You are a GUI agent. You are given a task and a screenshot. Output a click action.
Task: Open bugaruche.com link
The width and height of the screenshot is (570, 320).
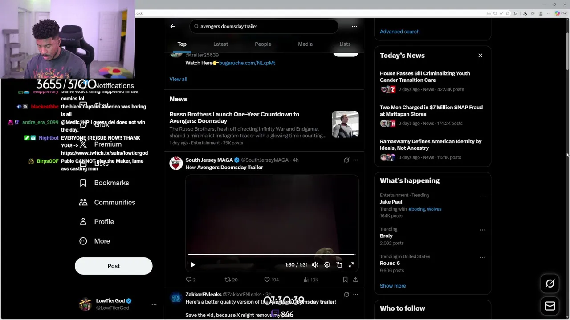pos(247,63)
